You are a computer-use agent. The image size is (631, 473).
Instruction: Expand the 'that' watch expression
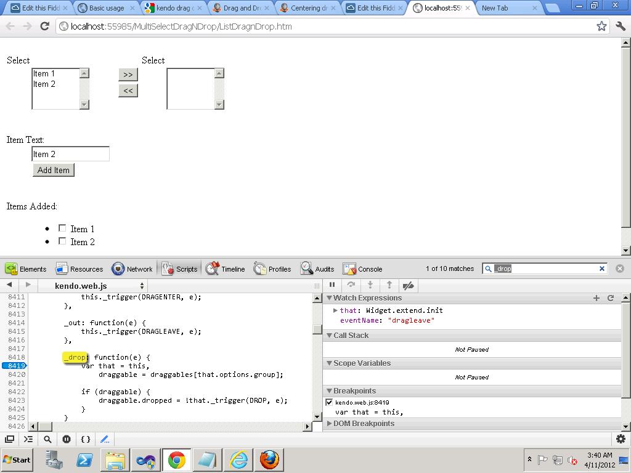click(335, 310)
